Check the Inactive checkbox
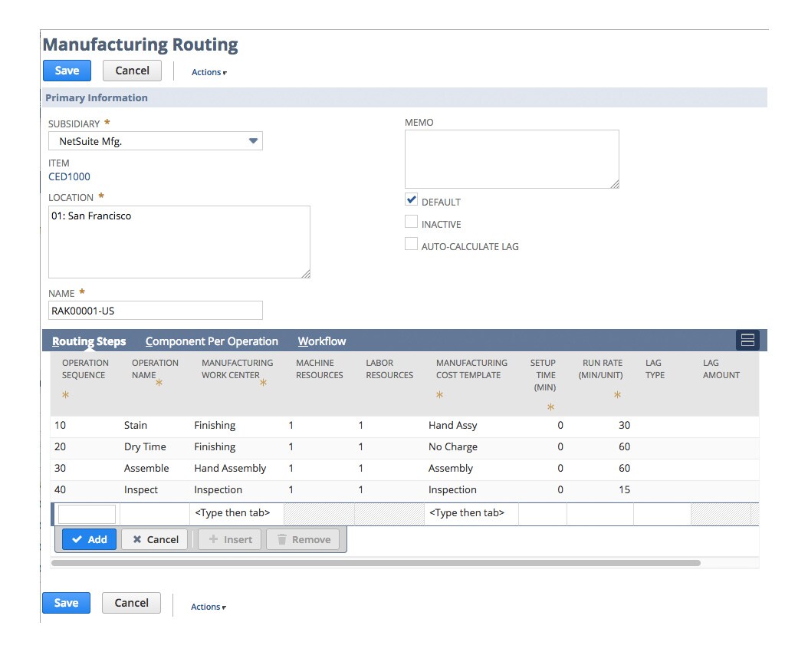The width and height of the screenshot is (808, 652). [411, 222]
